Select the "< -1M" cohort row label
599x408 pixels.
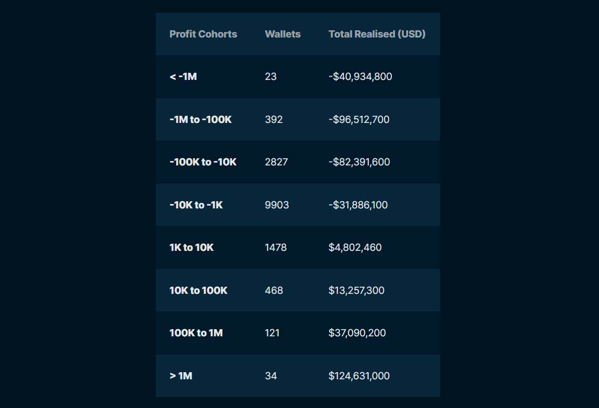(183, 77)
